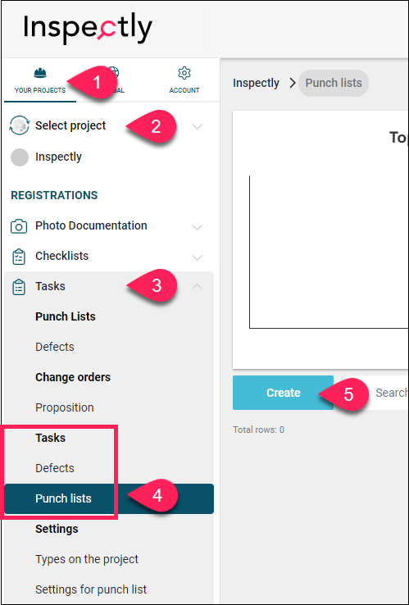Image resolution: width=409 pixels, height=605 pixels.
Task: Collapse the Tasks section chevron
Action: 198,286
